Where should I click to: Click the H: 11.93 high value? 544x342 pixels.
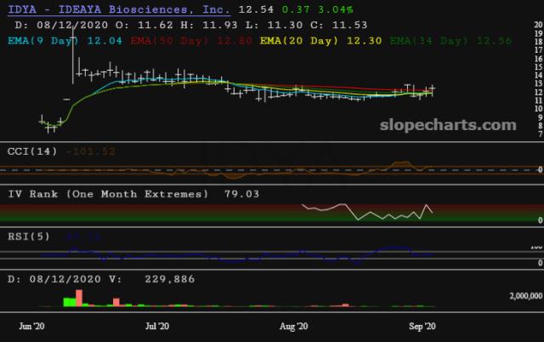click(x=209, y=25)
